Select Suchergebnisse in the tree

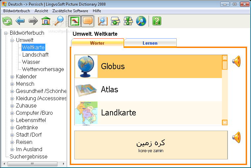click(28, 157)
